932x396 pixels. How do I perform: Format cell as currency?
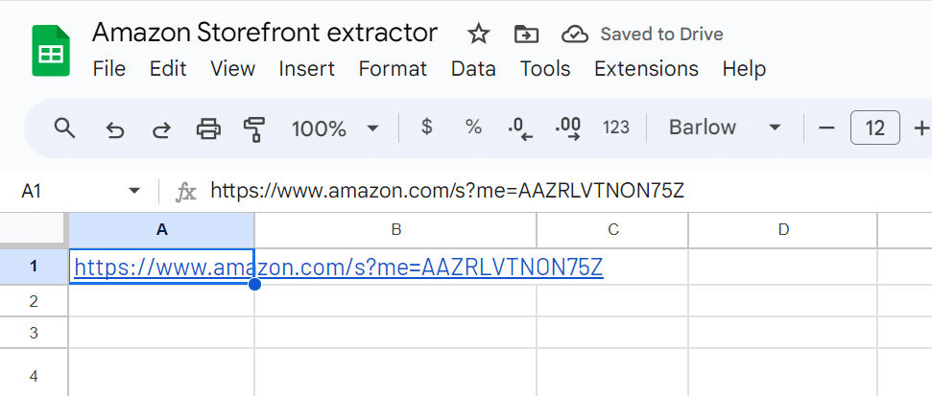pos(427,128)
